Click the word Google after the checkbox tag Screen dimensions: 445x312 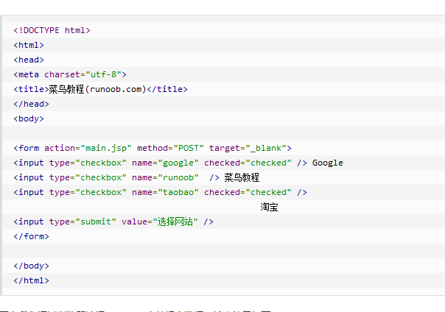click(x=328, y=163)
